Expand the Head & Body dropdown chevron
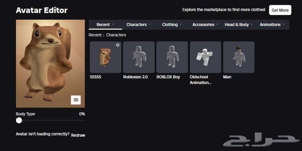 [x=252, y=24]
